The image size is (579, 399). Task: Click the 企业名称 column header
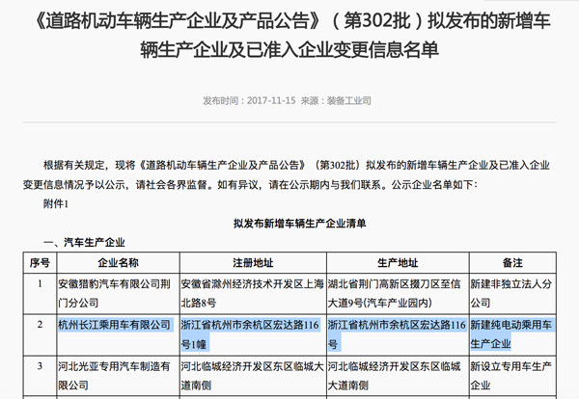tap(118, 263)
